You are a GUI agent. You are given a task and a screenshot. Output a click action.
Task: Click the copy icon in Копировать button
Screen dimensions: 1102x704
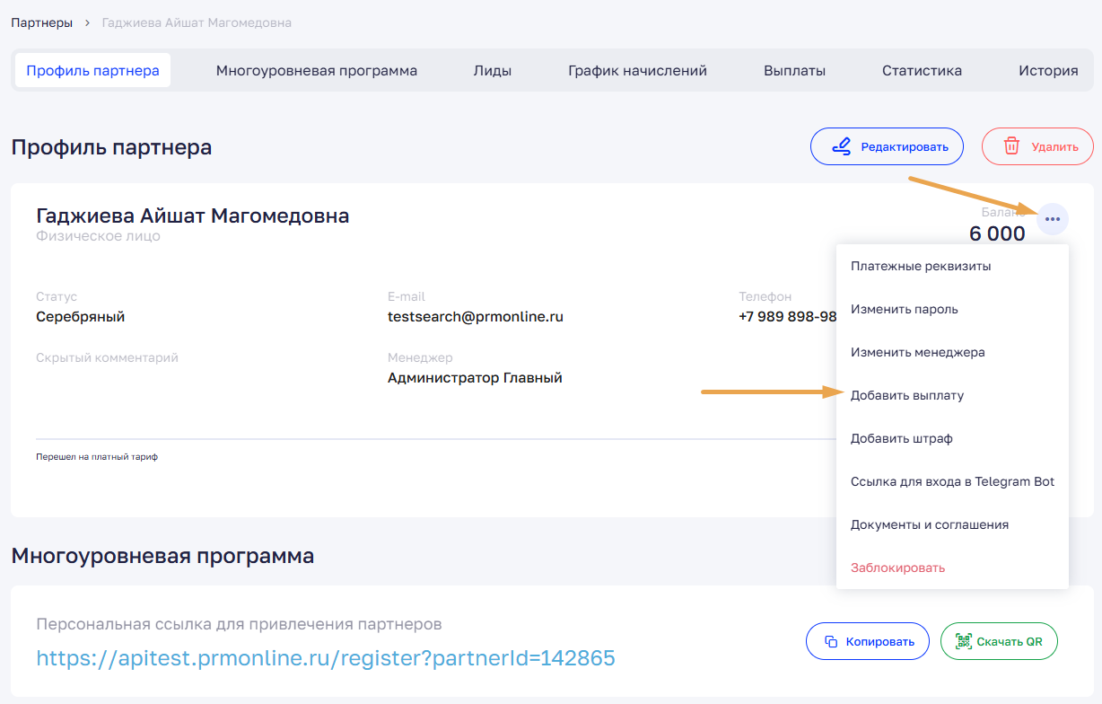[x=831, y=641]
